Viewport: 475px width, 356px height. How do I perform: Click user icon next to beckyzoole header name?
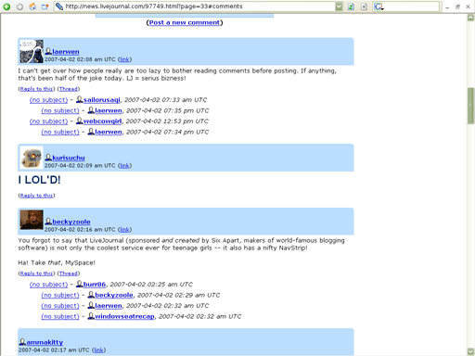coord(48,222)
